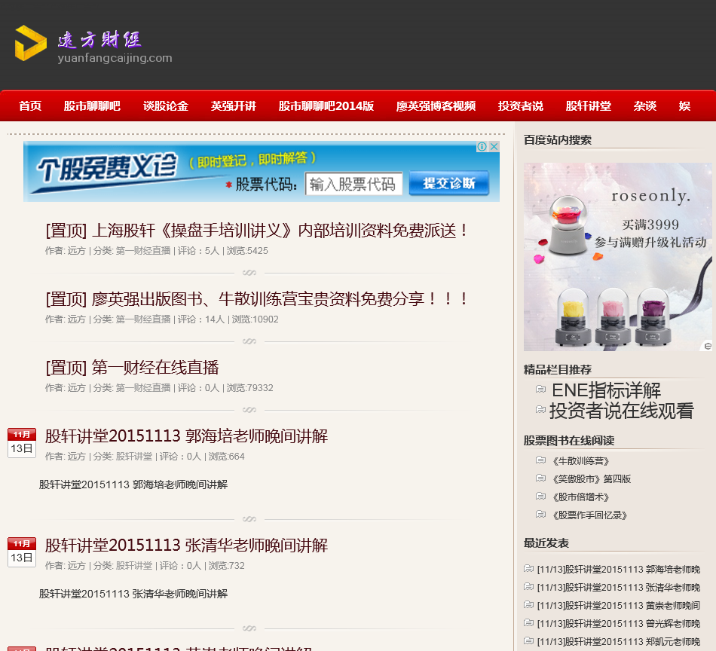Click the ad info icon on banner

(482, 146)
